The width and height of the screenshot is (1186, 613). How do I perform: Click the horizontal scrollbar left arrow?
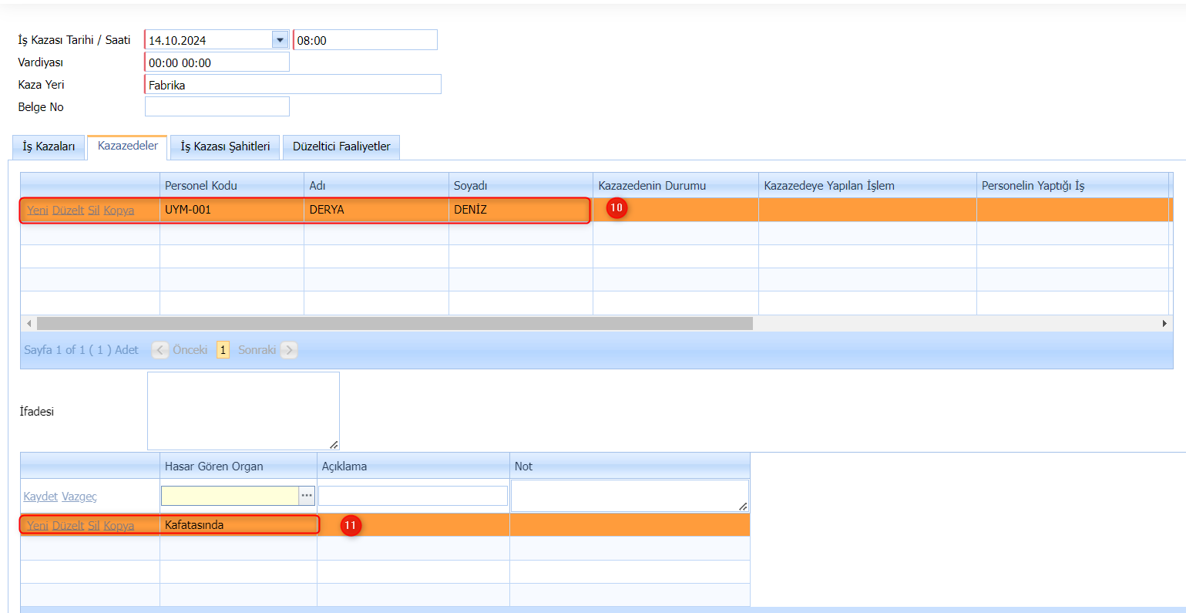29,323
